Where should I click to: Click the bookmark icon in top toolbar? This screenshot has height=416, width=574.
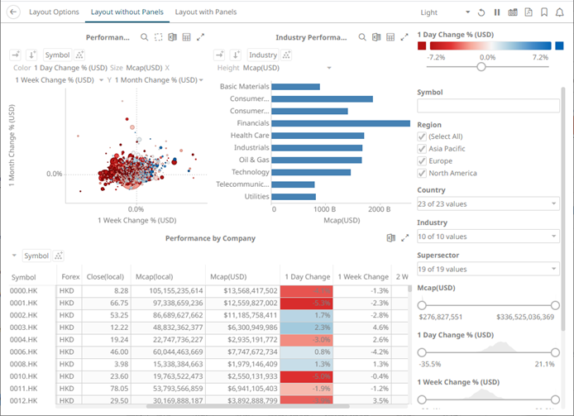pyautogui.click(x=543, y=12)
